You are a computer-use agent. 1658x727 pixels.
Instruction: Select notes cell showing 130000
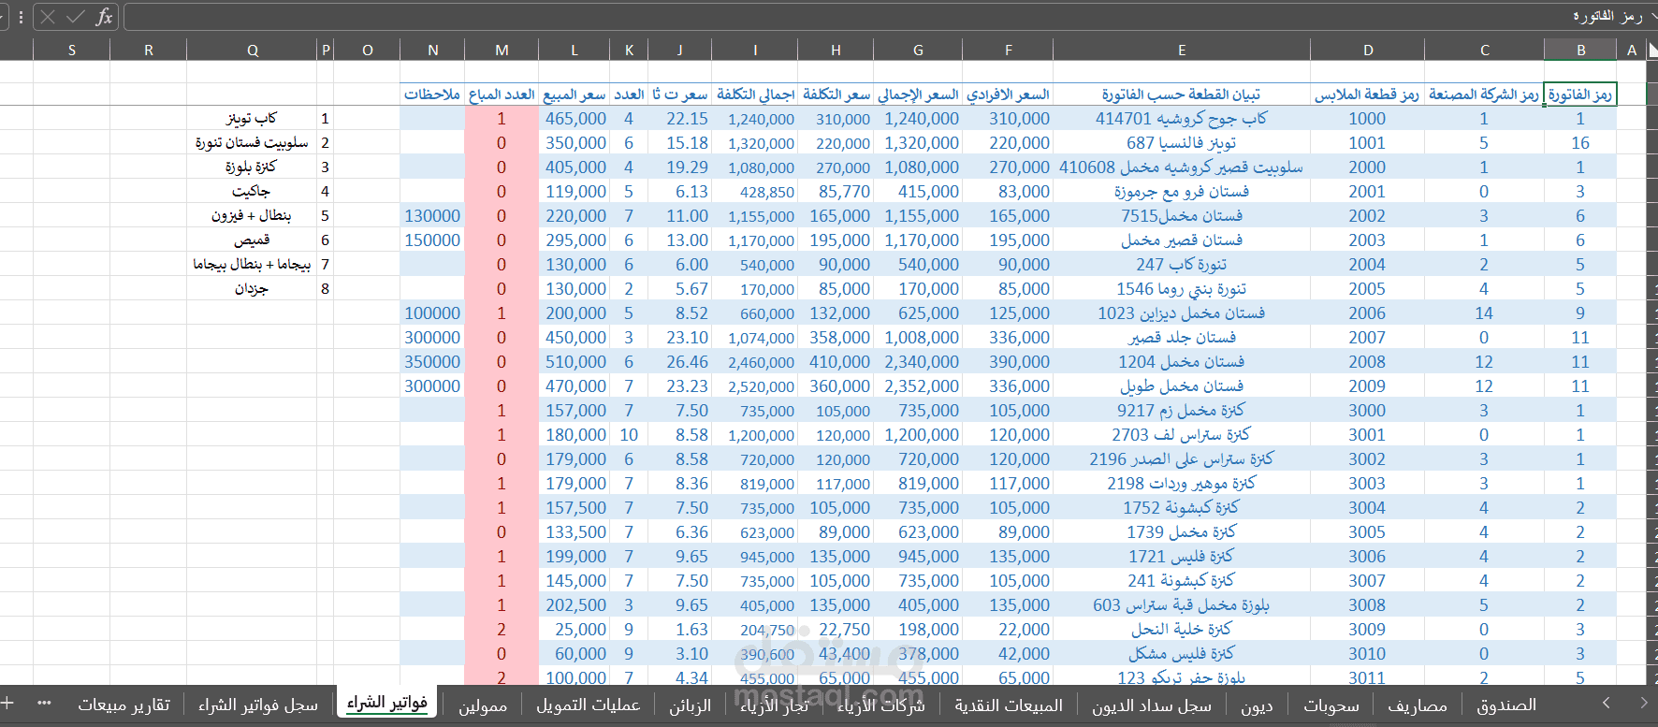[432, 216]
